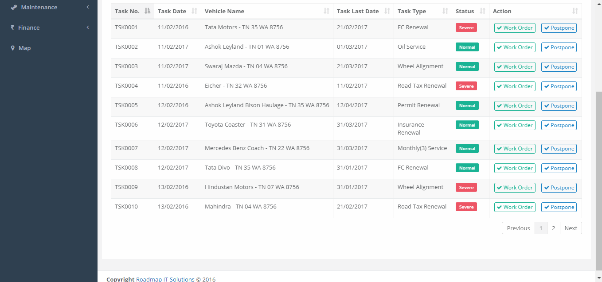Click the map pin icon in sidebar
Viewport: 602px width, 282px height.
pos(13,48)
